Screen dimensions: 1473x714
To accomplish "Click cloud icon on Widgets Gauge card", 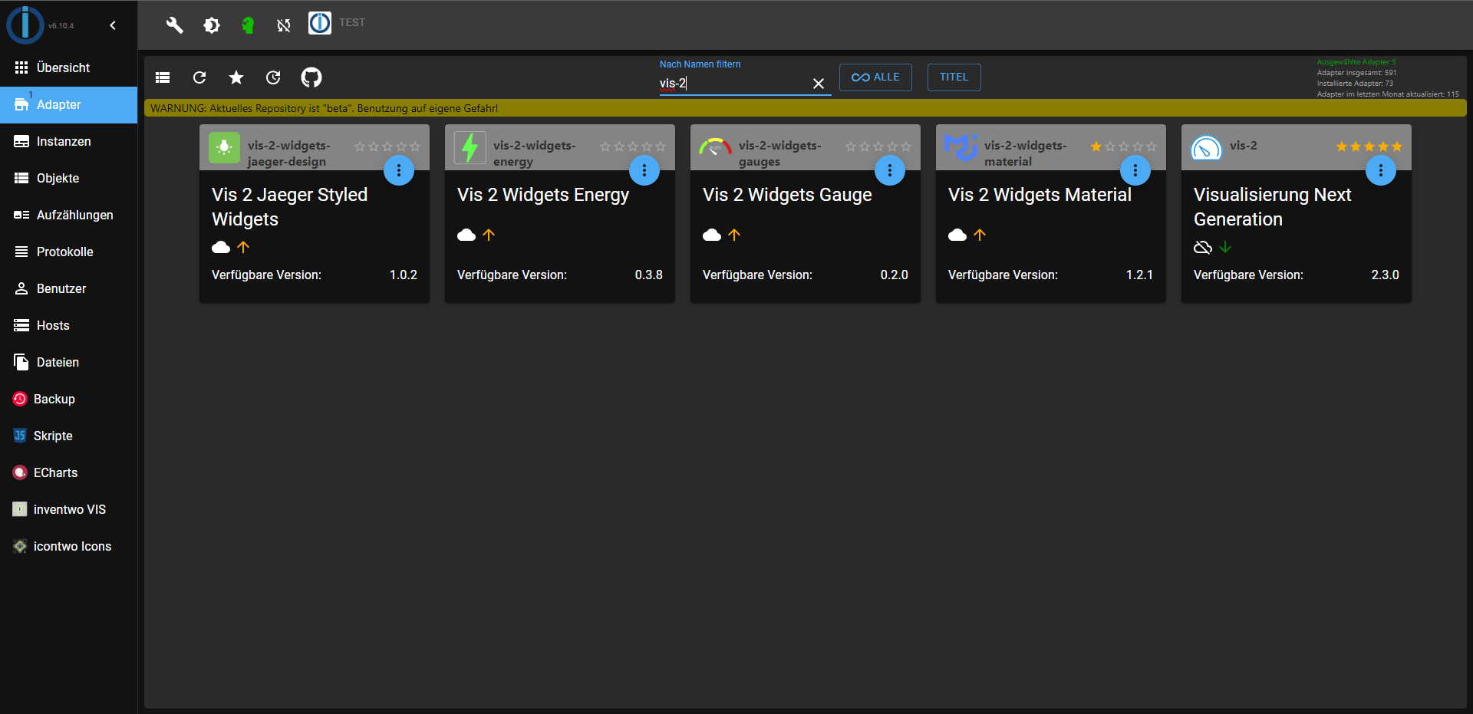I will [x=712, y=235].
